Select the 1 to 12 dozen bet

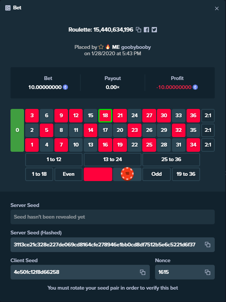tap(54, 160)
